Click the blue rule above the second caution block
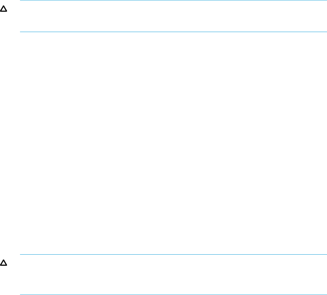Screen dimensions: 327x295 click(173, 255)
